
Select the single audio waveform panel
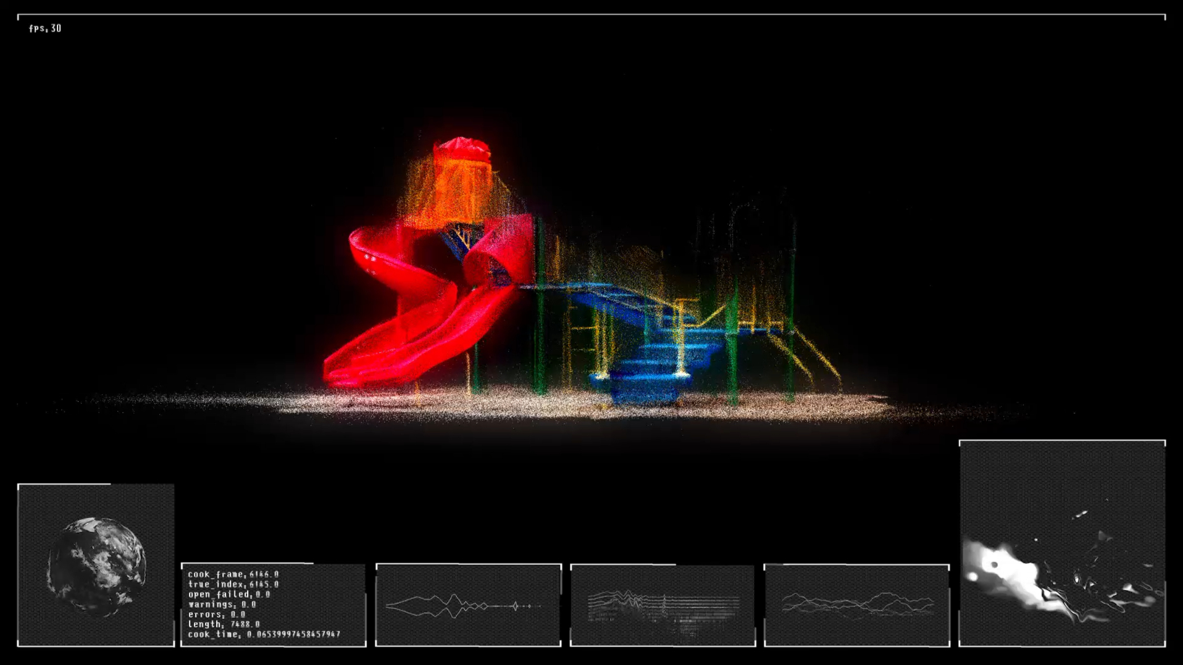469,605
